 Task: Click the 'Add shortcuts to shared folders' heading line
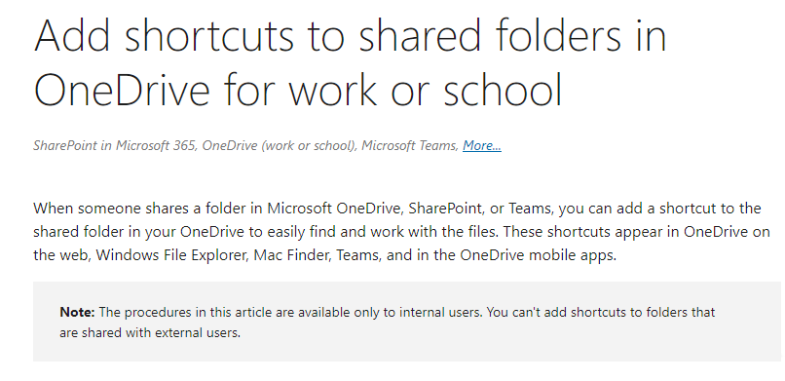(x=350, y=35)
